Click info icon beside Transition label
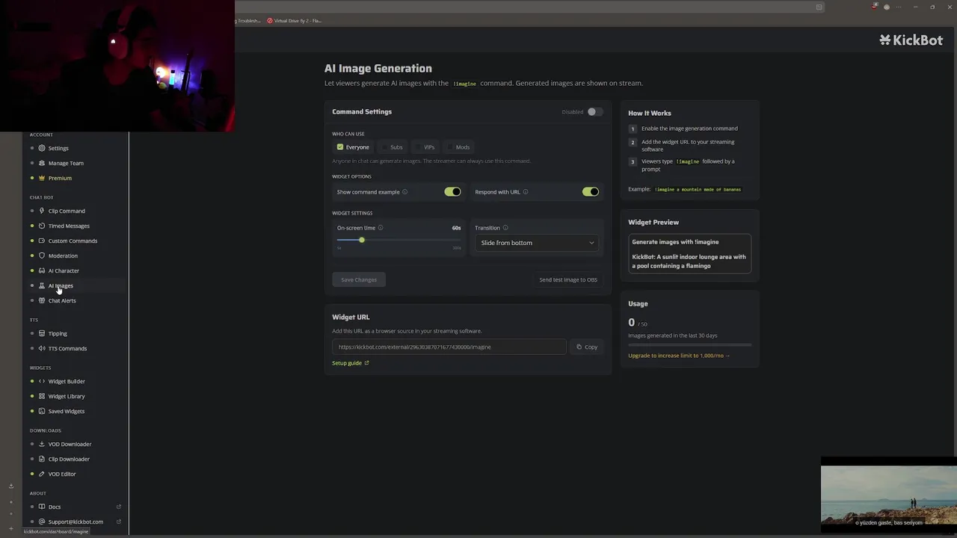 505,228
